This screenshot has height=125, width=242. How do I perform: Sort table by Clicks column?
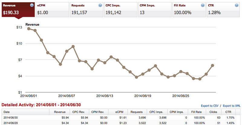pyautogui.click(x=213, y=112)
